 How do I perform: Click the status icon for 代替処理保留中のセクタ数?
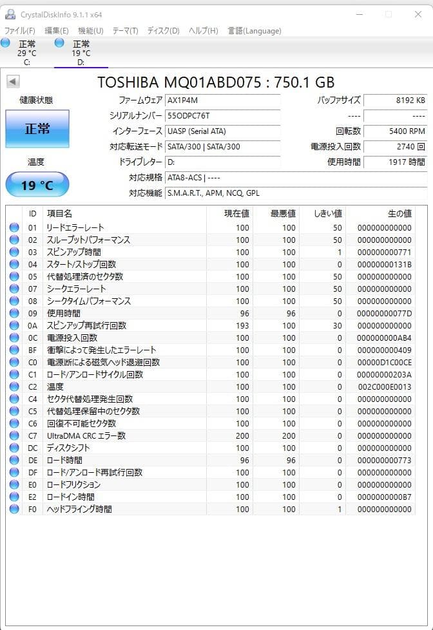pyautogui.click(x=14, y=411)
